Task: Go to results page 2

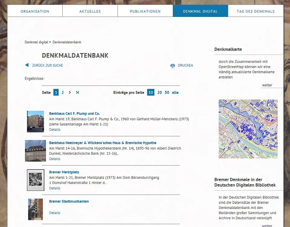Action: (63, 93)
